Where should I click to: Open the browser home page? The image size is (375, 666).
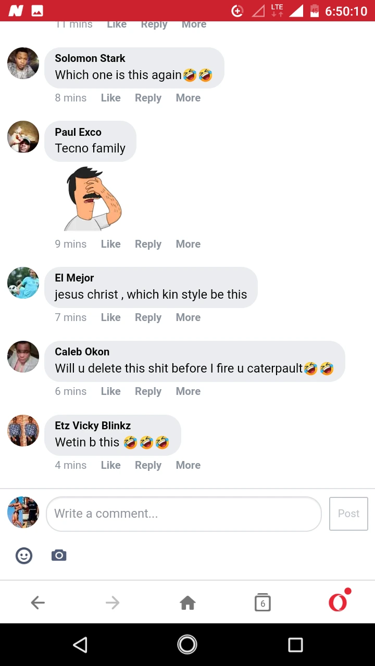(x=187, y=603)
